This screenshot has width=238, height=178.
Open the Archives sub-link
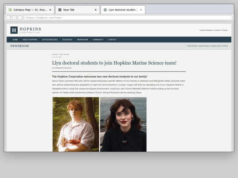coord(225,46)
